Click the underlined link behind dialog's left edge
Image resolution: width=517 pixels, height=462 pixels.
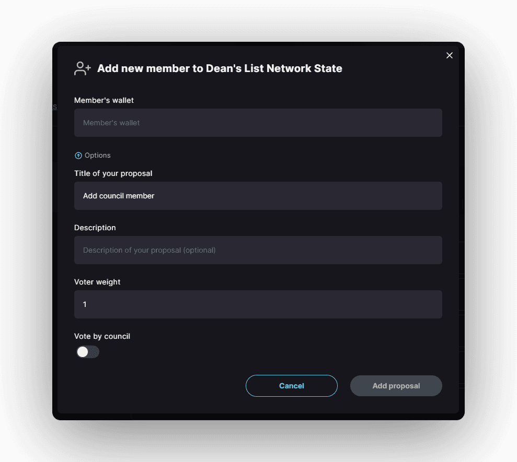[55, 107]
